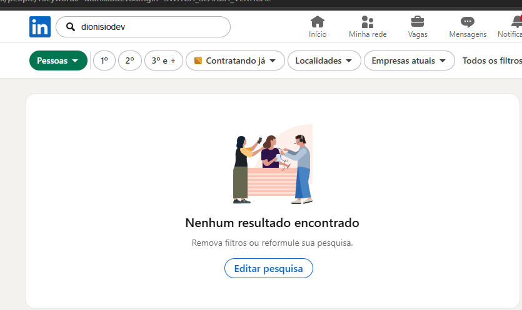
Task: Open Mensagens via the speech bubble icon
Action: point(468,22)
